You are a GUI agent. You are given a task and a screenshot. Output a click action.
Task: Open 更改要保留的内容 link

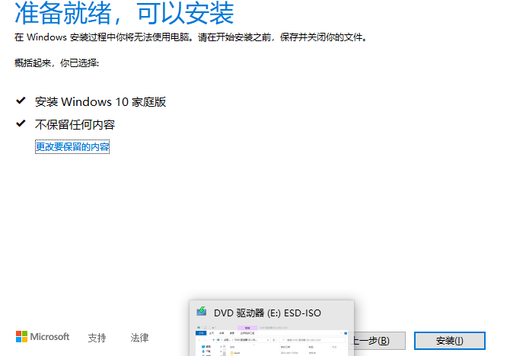pos(72,147)
